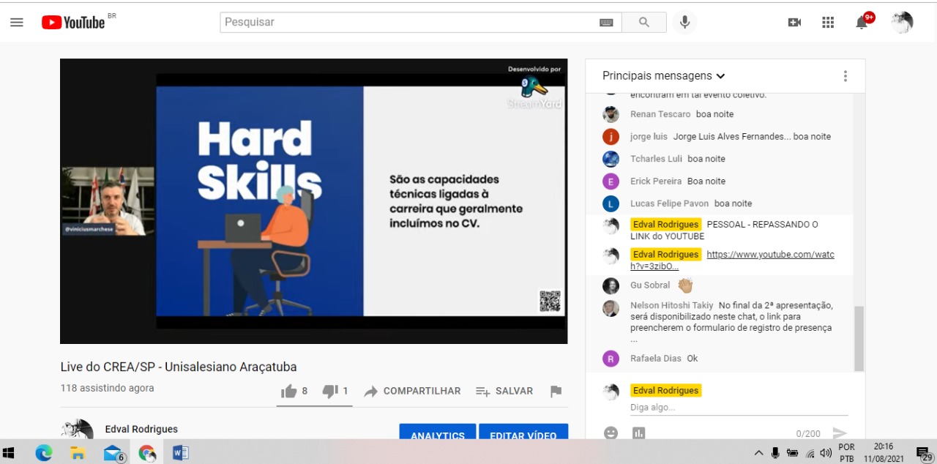Switch the POR PTB input language
The height and width of the screenshot is (464, 937).
[846, 453]
